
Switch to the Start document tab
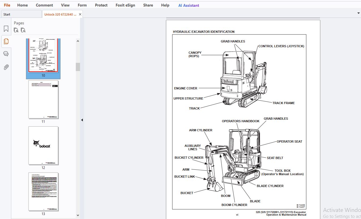pyautogui.click(x=21, y=14)
